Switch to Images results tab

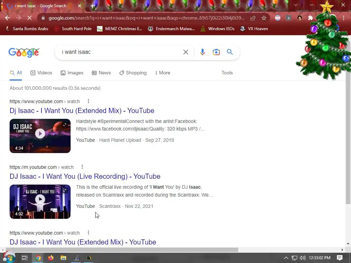tap(72, 73)
